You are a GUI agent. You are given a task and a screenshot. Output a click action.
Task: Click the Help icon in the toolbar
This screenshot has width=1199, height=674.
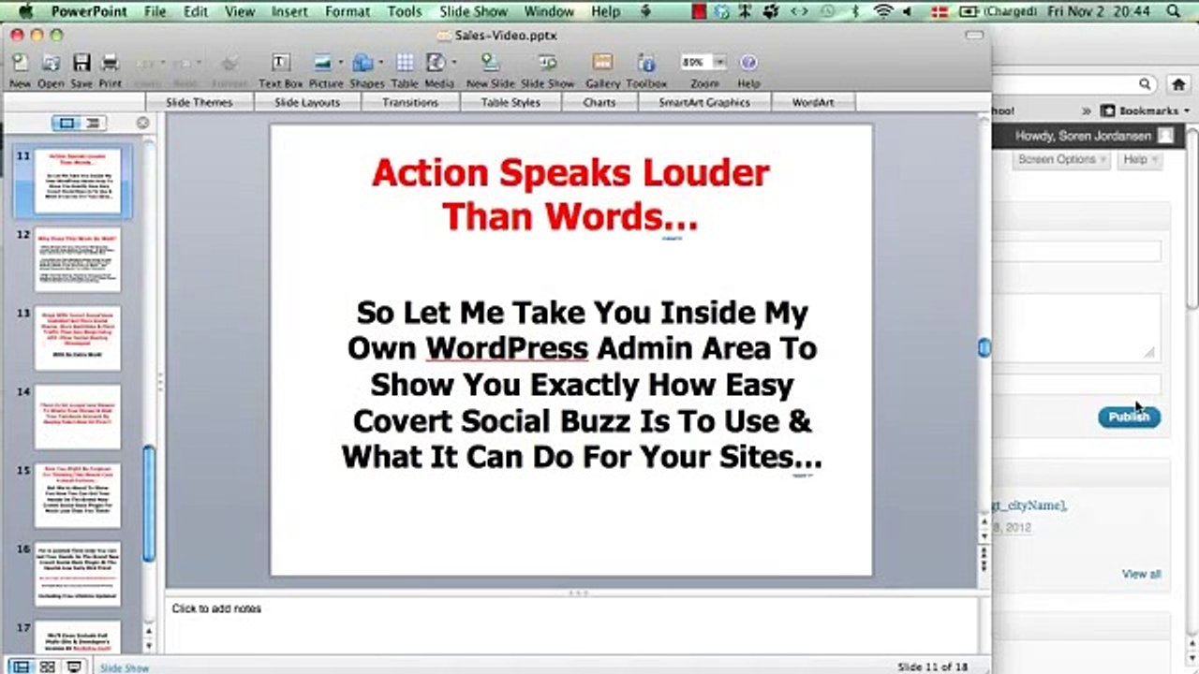click(748, 63)
